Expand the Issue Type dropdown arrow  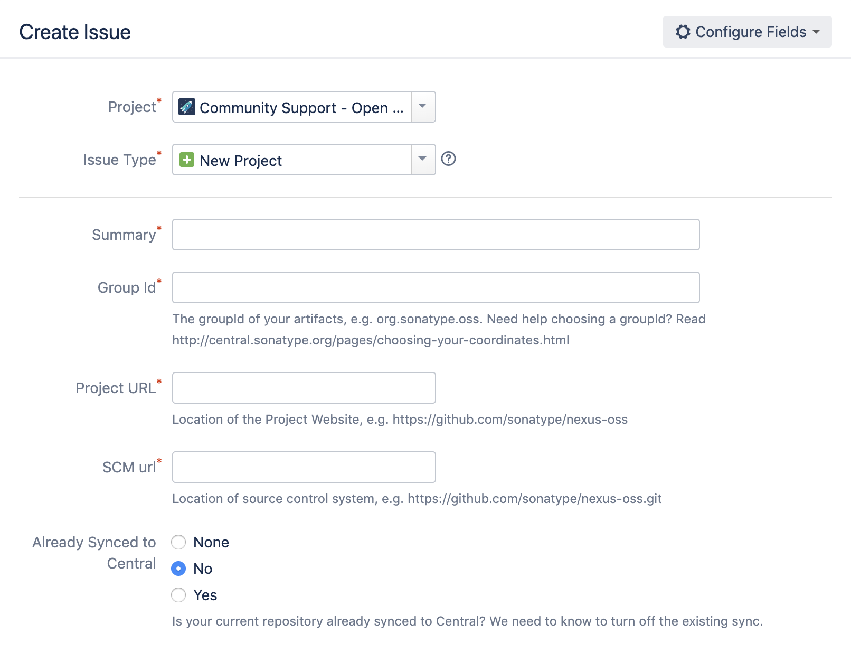[423, 160]
